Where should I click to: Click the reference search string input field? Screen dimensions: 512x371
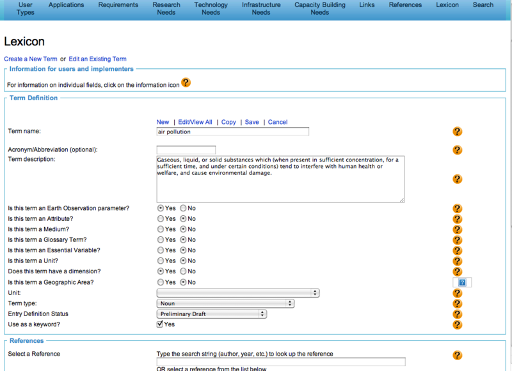[x=281, y=362]
